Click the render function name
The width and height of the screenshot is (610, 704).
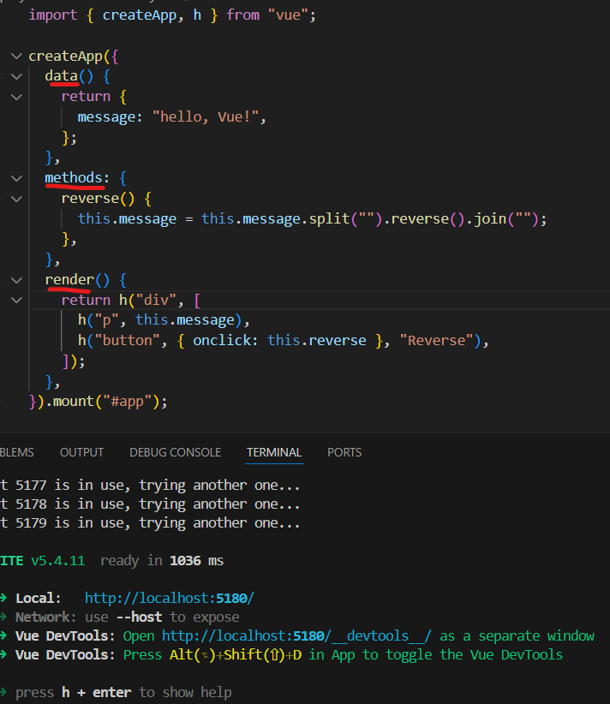click(69, 280)
